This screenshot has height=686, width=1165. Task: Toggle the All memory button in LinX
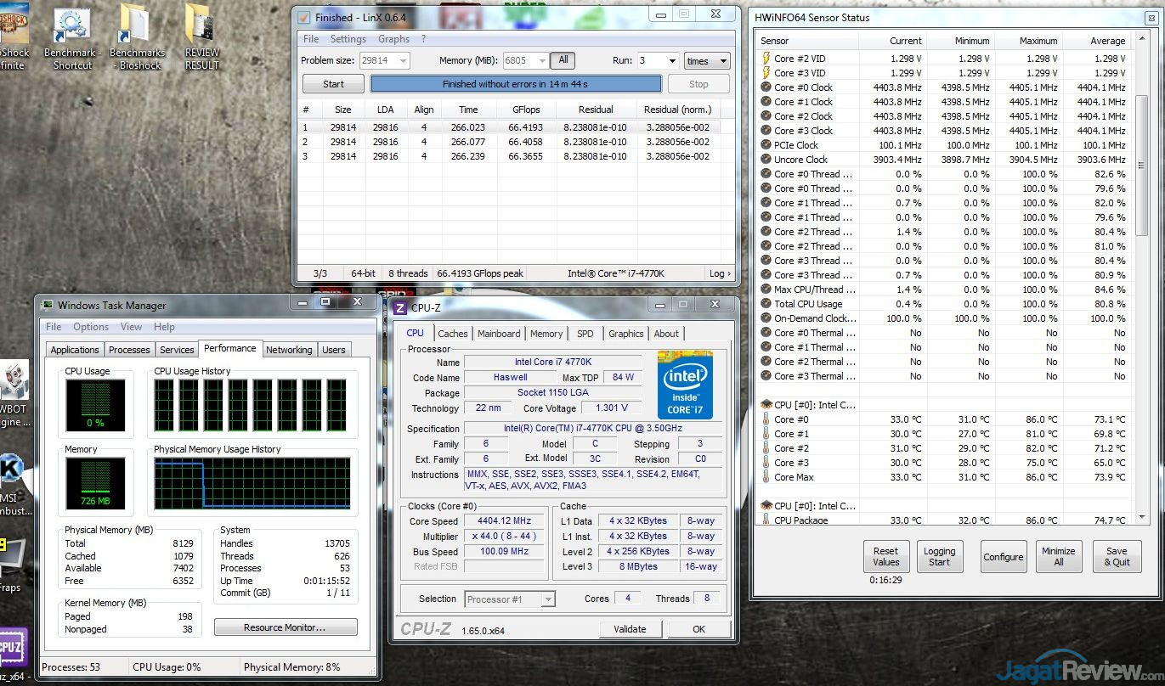click(x=563, y=60)
